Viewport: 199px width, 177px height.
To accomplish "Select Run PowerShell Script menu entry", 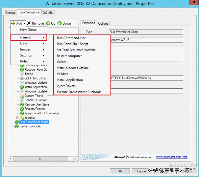I will tap(72, 44).
